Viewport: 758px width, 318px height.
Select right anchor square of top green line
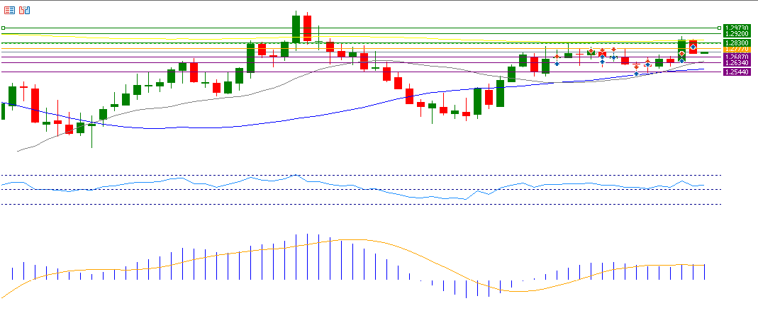[x=720, y=28]
